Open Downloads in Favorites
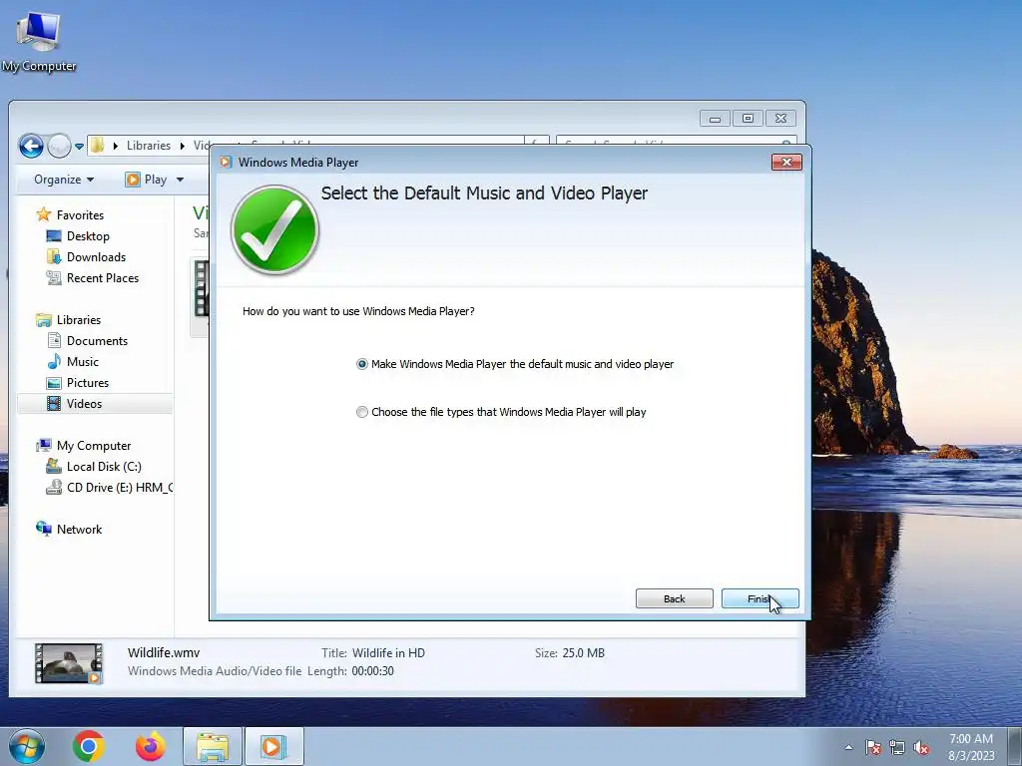The image size is (1022, 766). 96,256
